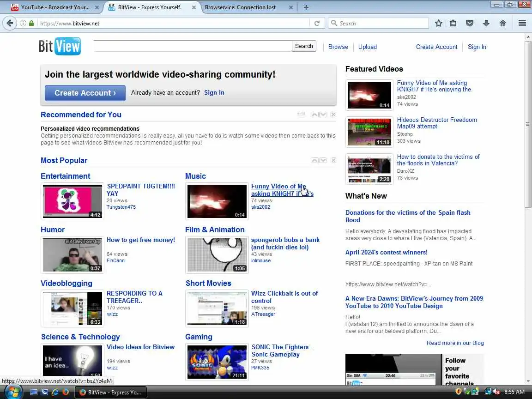Remove the Recommended for You module

pyautogui.click(x=333, y=115)
